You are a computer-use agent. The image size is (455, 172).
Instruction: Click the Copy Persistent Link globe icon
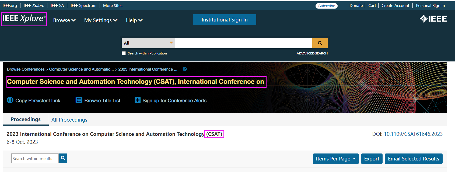[10, 100]
